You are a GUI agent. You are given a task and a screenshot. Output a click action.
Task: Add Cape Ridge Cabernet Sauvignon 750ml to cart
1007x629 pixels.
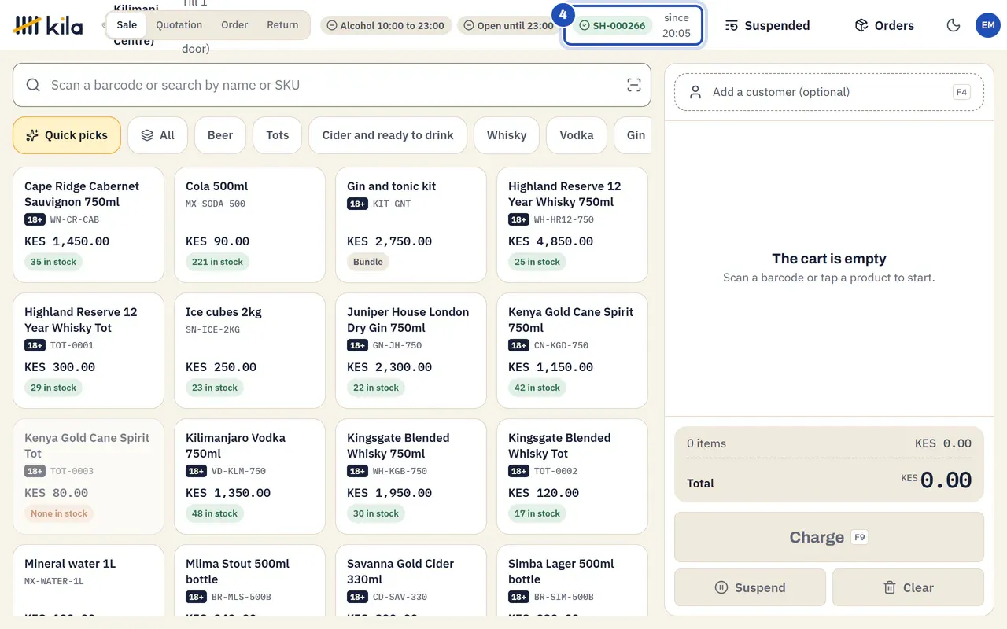click(88, 225)
